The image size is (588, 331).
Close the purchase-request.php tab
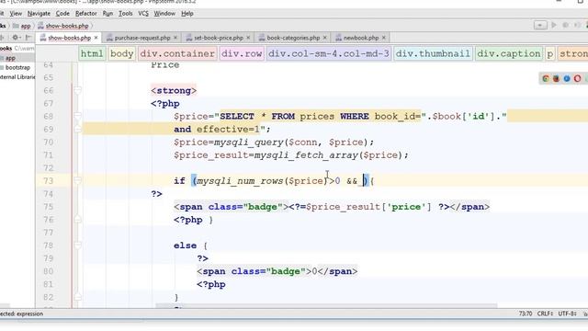(175, 38)
